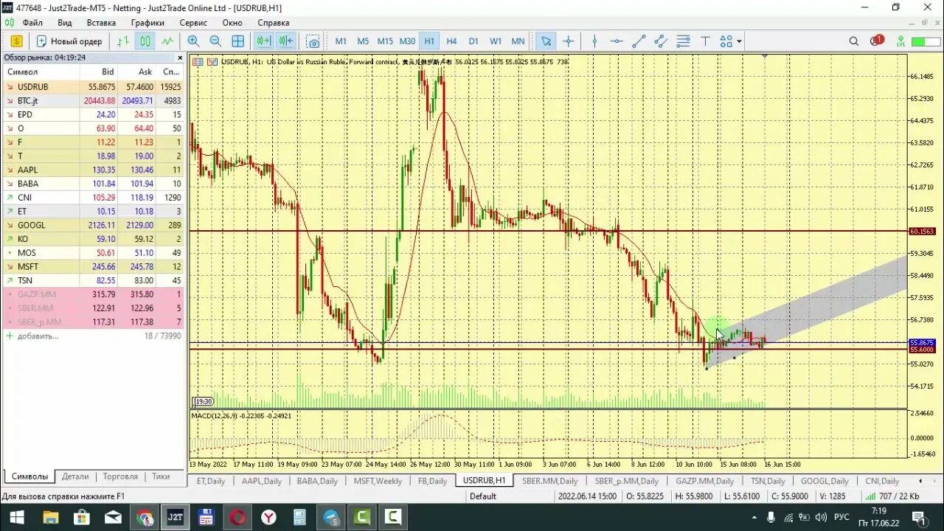Select the horizontal line drawing tool
Viewport: 944px width, 531px height.
617,41
